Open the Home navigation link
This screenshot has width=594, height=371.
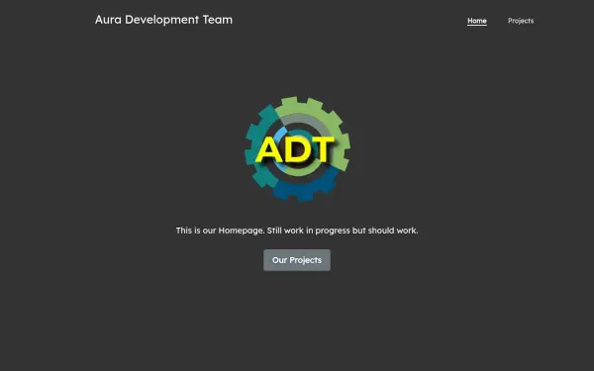click(x=477, y=21)
